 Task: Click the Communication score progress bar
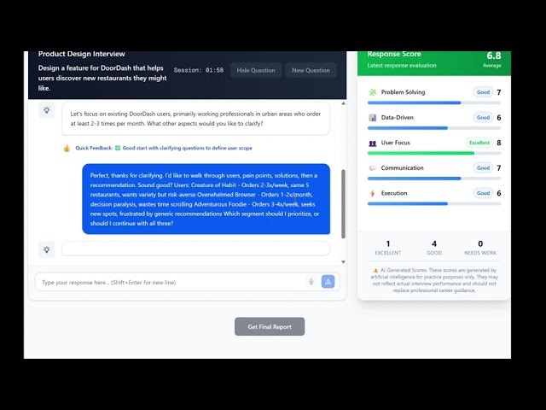tap(434, 179)
